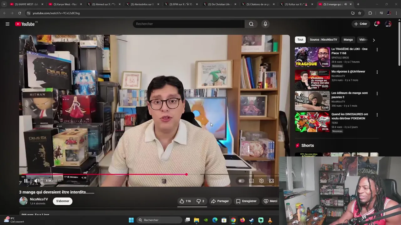Open Les éditeurs de manga sont pauvres title
Viewport: 401px width, 225px height.
(350, 95)
